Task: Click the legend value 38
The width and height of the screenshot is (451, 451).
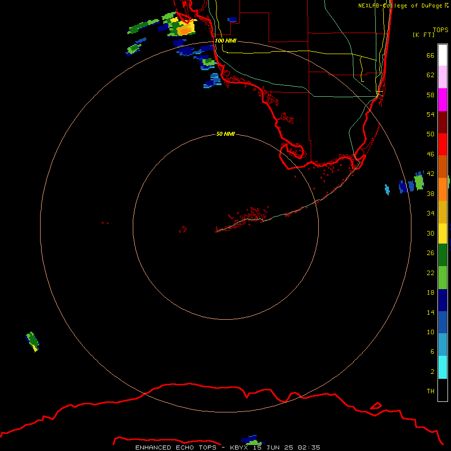Action: (430, 193)
